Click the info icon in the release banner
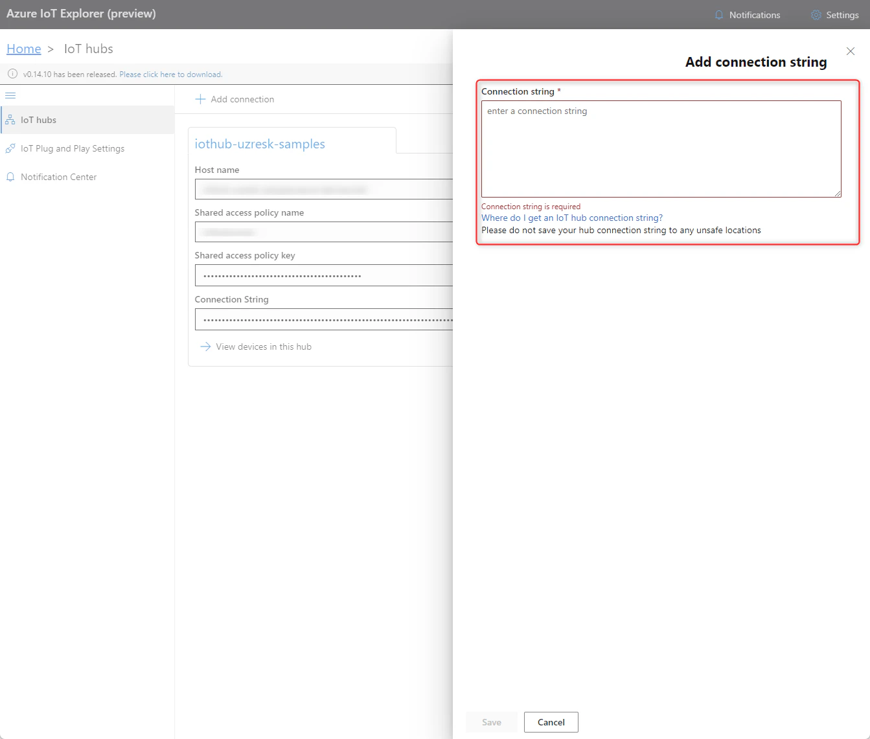Image resolution: width=870 pixels, height=739 pixels. pos(12,74)
